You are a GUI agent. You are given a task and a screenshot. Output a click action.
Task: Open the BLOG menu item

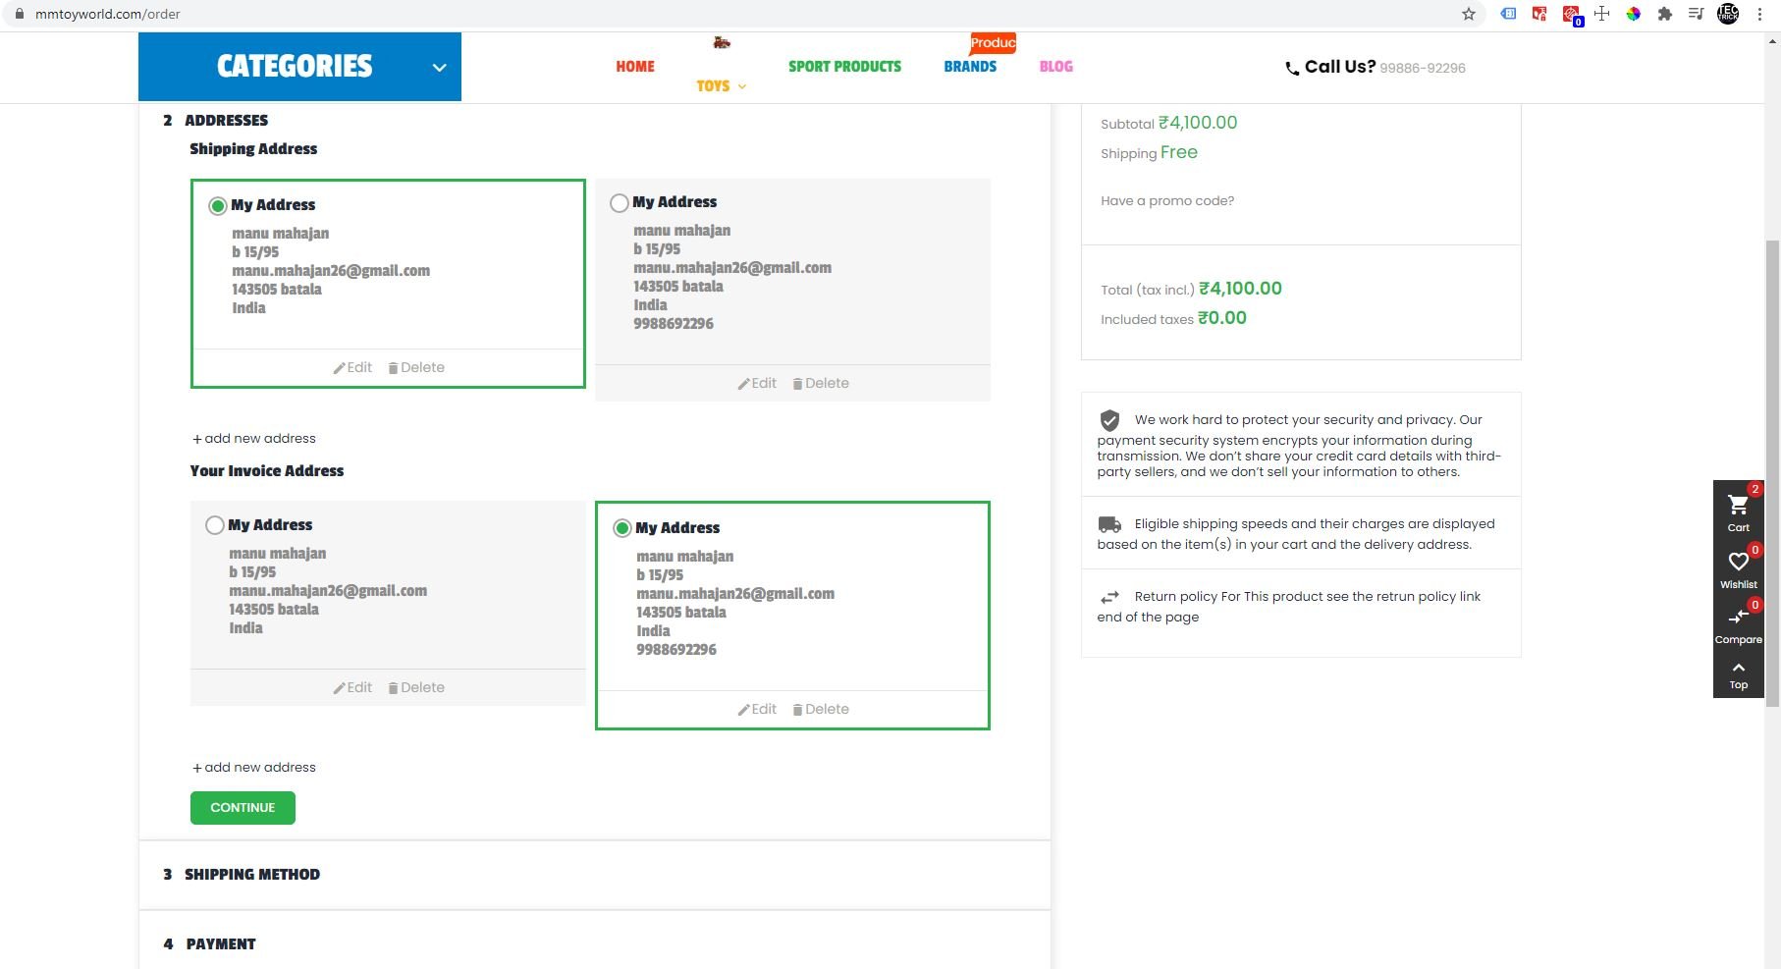coord(1056,67)
